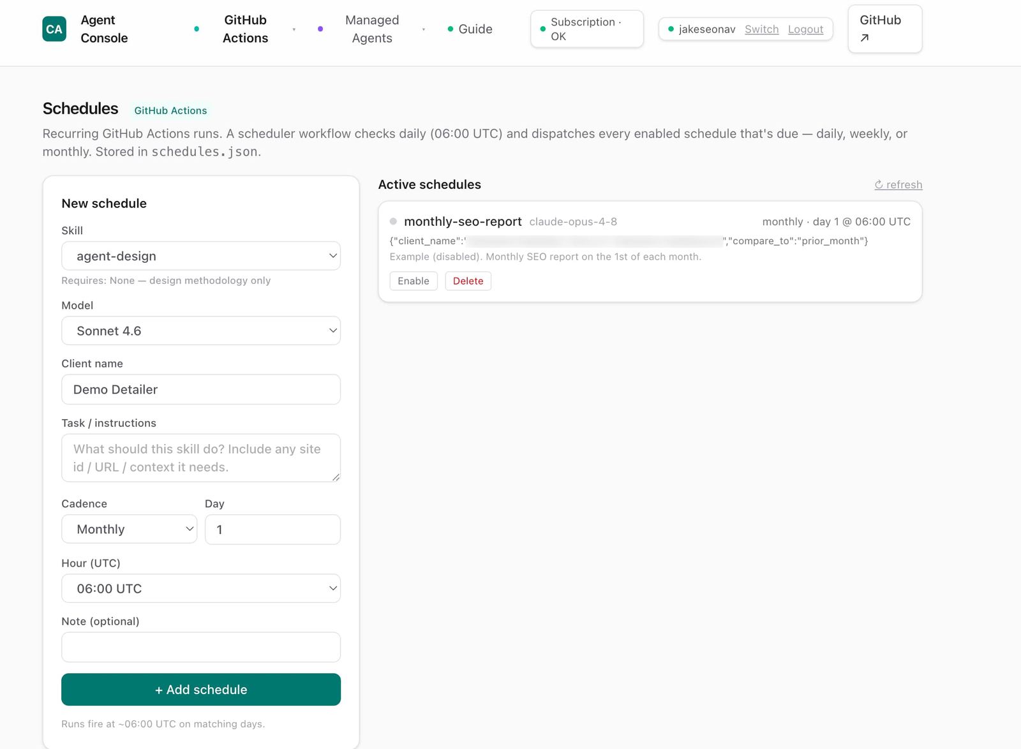Click the CA Agent Console logo
Viewport: 1021px width, 749px height.
(x=54, y=29)
